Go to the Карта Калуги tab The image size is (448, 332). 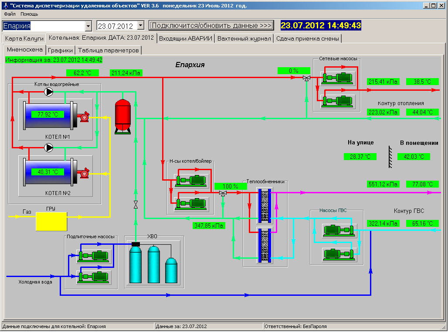click(x=24, y=38)
